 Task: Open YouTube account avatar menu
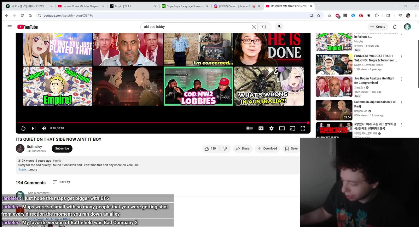point(407,27)
